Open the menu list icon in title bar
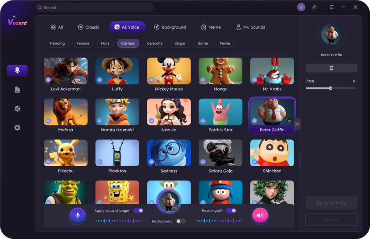 coord(332,7)
